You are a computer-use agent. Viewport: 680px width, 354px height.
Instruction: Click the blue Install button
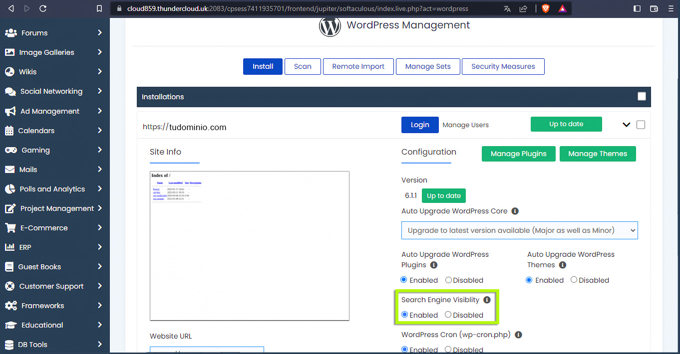point(263,66)
